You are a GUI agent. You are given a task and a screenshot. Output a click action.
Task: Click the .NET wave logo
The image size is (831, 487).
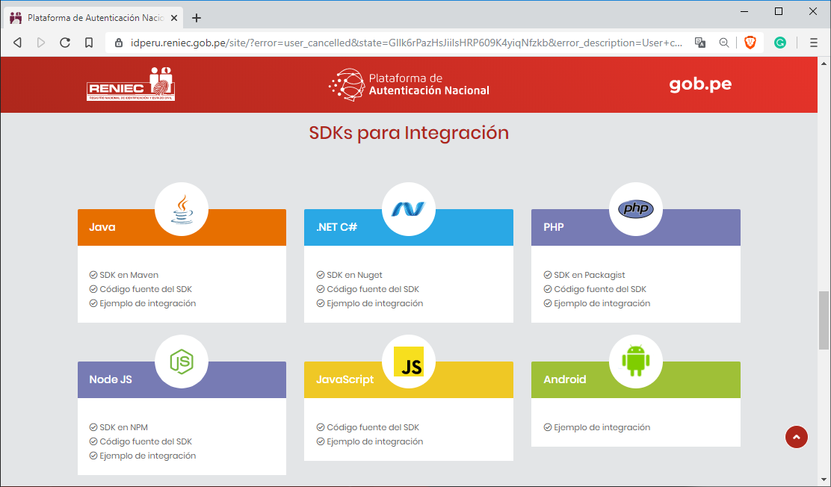[x=408, y=209]
